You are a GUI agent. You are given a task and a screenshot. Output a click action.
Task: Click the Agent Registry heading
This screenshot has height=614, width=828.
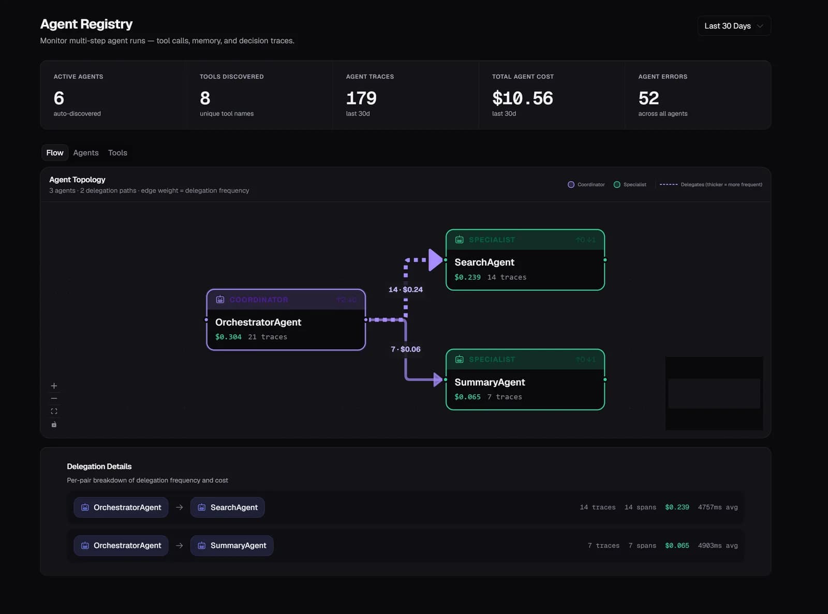86,24
